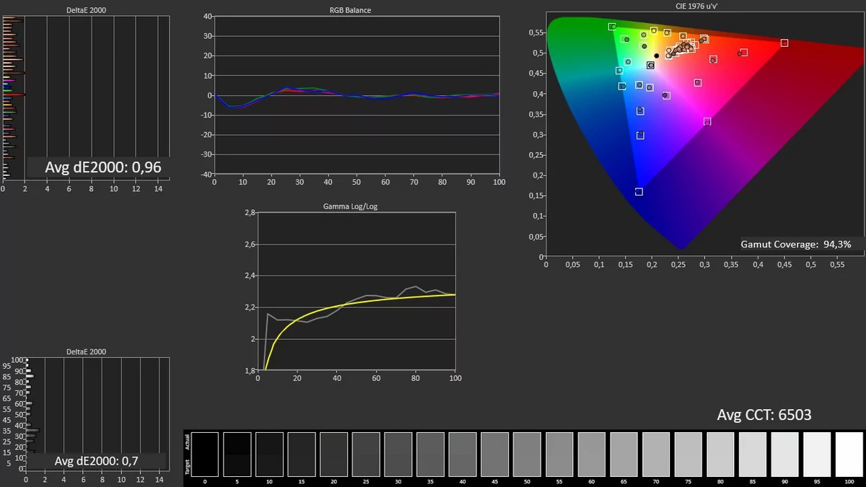Select the grayscale patch labeled 25

[366, 455]
